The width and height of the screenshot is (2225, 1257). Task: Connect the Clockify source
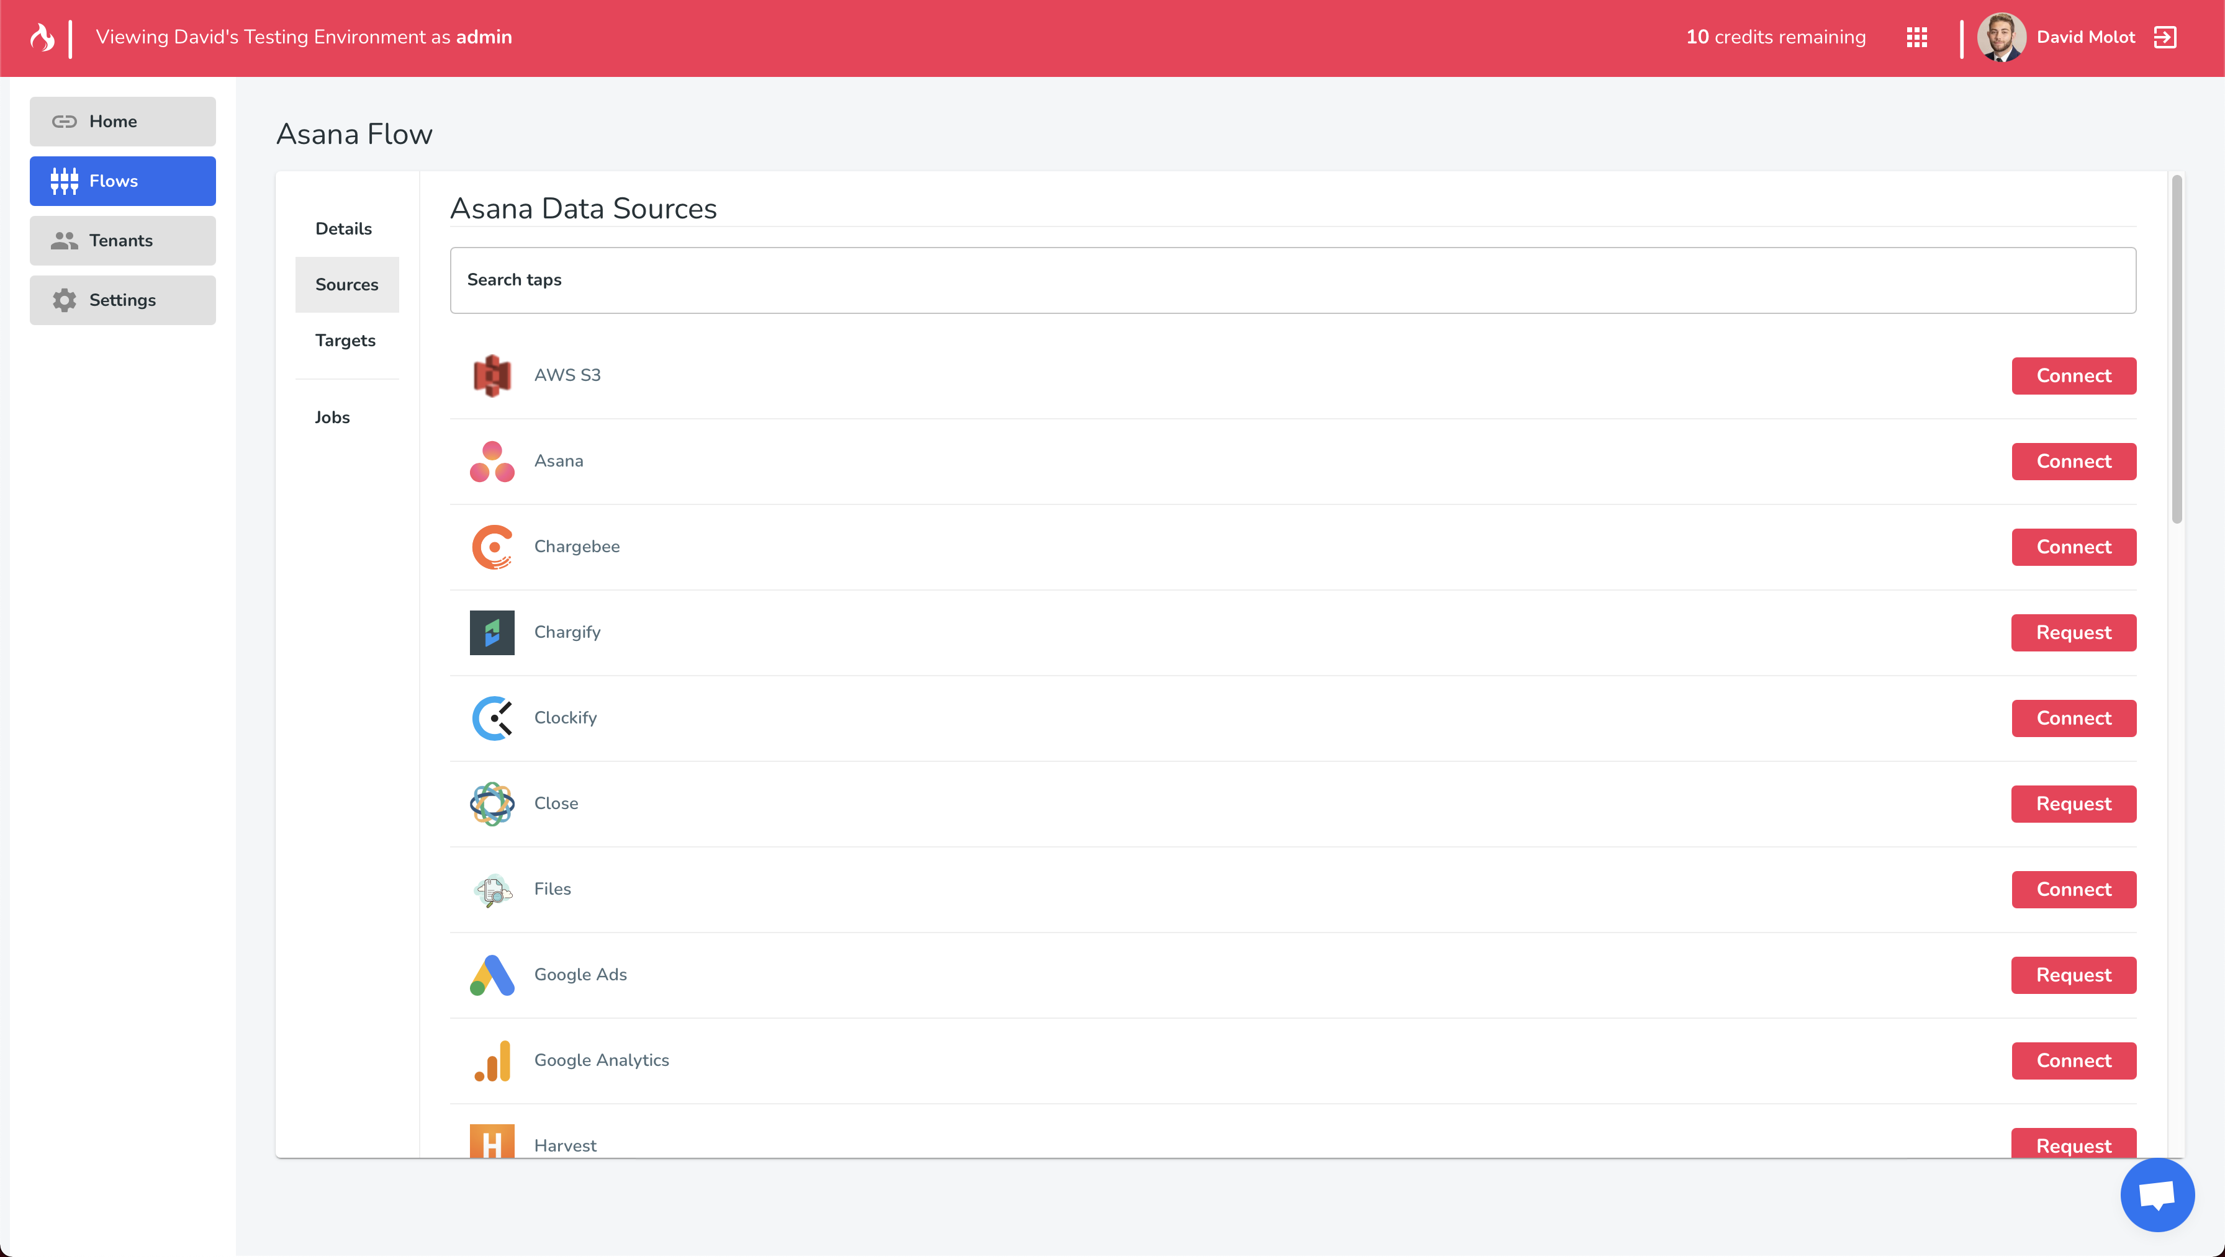2074,718
